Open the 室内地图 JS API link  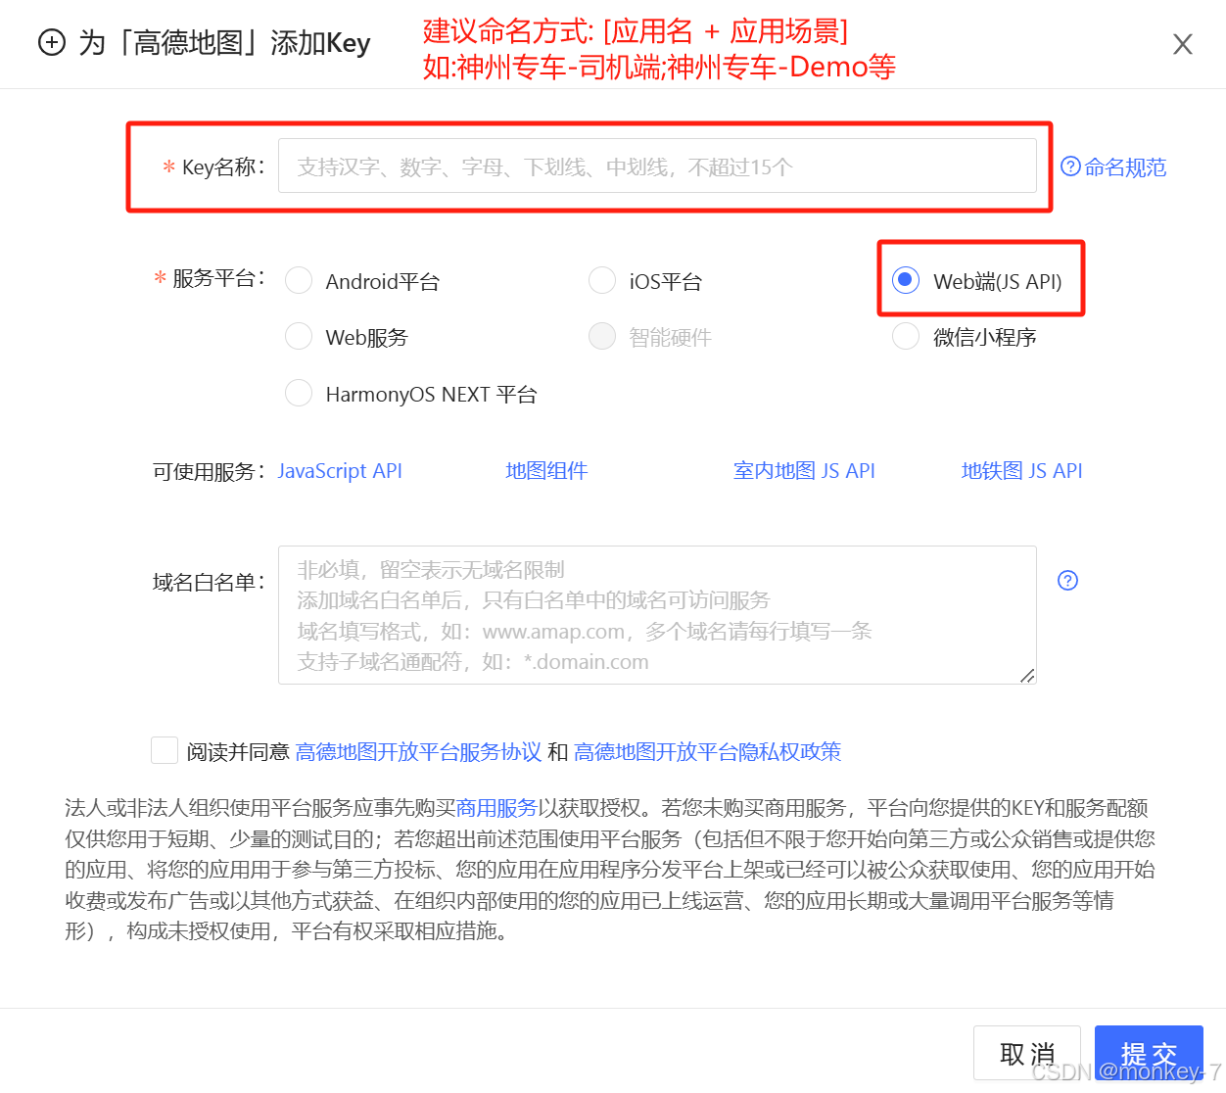click(x=804, y=471)
